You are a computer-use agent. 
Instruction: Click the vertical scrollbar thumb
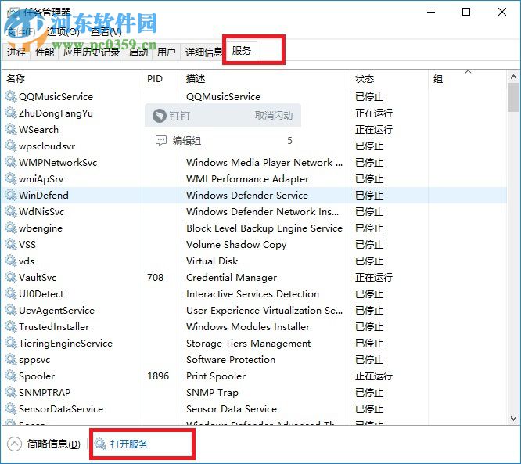(513, 97)
